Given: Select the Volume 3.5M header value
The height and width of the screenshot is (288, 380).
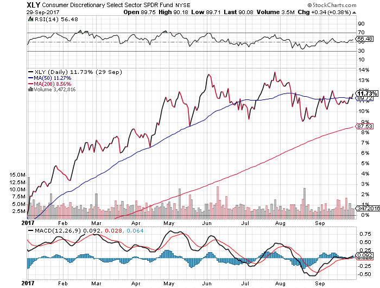Looking at the screenshot, I should point(276,12).
